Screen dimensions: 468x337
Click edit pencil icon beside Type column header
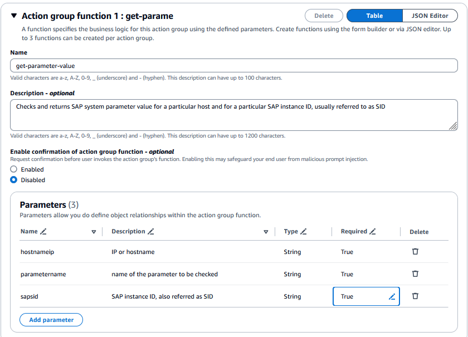[304, 232]
